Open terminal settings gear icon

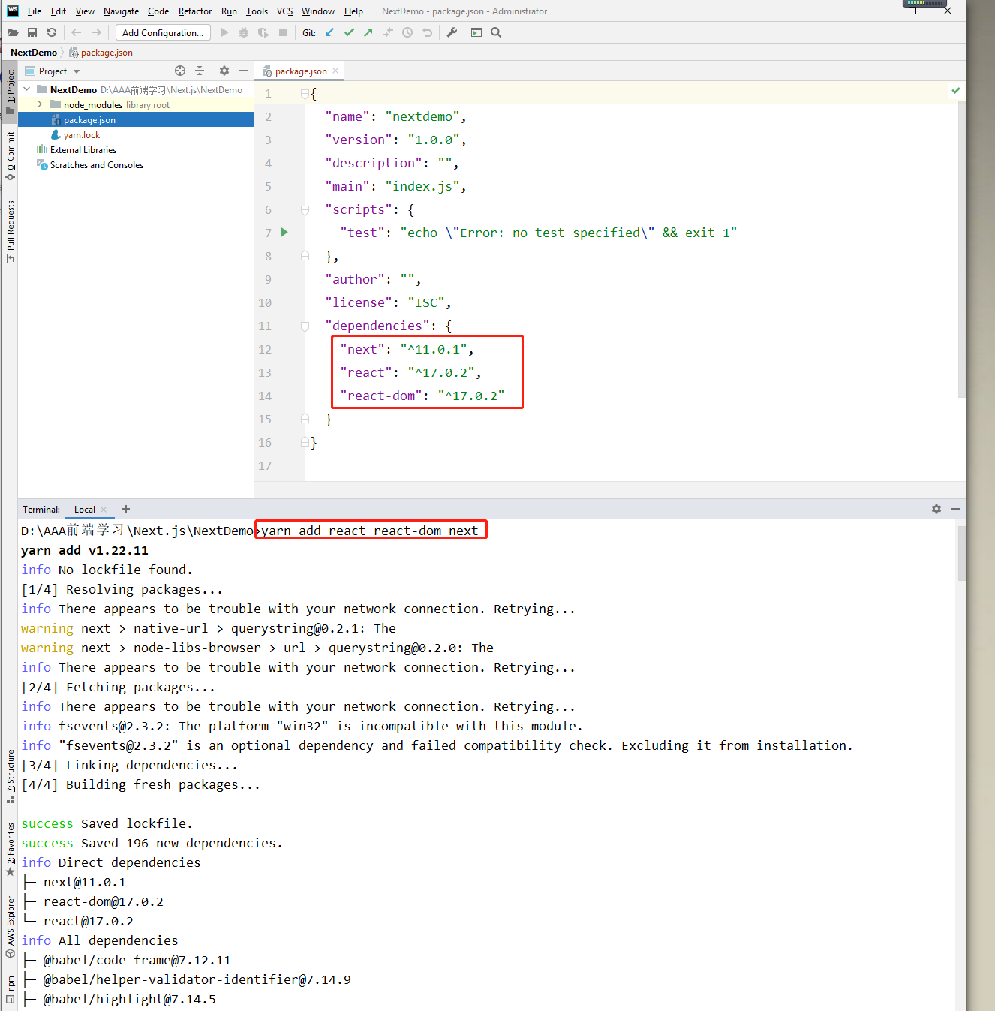[x=936, y=509]
